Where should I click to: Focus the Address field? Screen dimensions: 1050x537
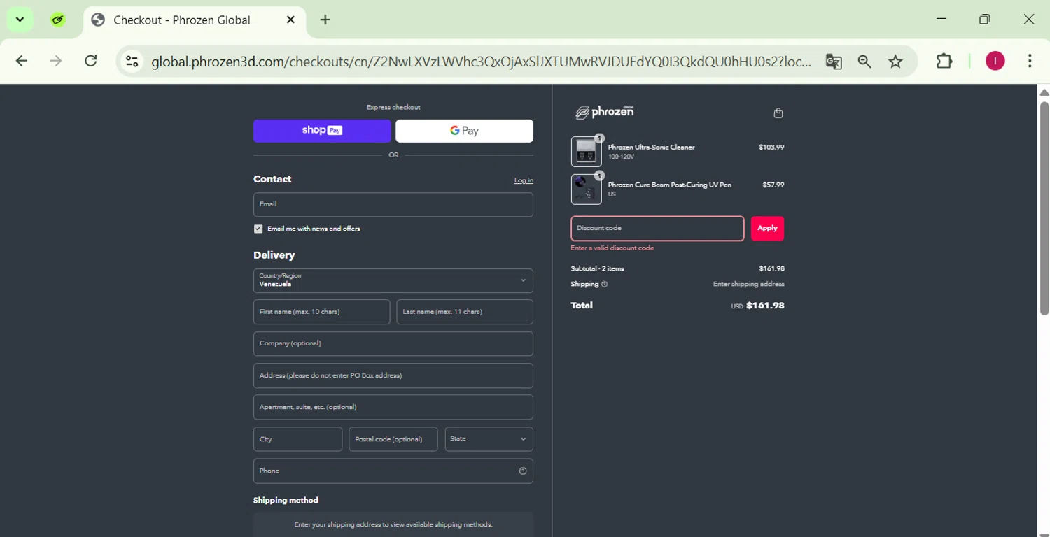pos(393,376)
